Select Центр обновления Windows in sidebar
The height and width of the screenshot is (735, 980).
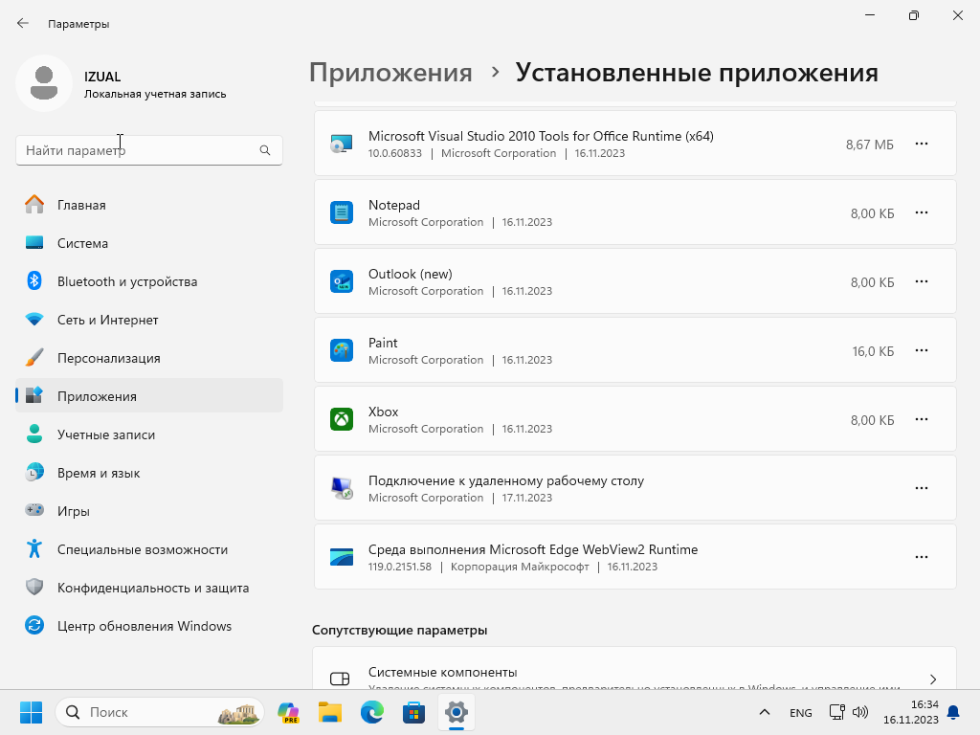[144, 626]
